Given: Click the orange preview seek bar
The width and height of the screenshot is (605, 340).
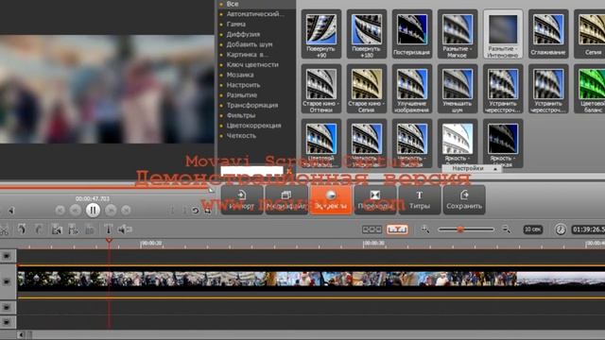Looking at the screenshot, I should (x=105, y=188).
